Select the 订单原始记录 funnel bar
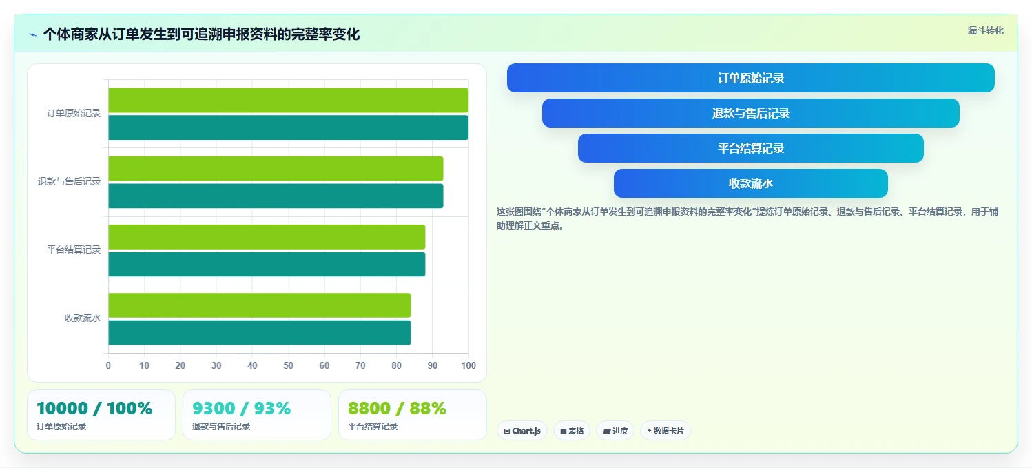Screen dimensions: 1032x468 coord(751,78)
